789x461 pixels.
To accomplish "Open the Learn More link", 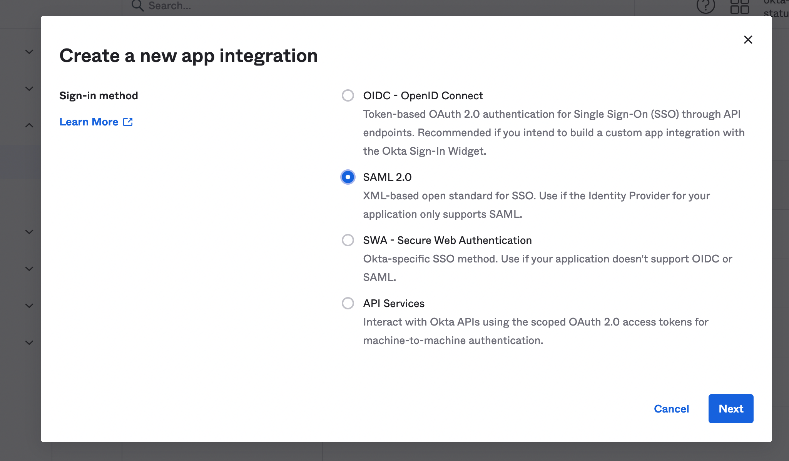I will tap(89, 122).
